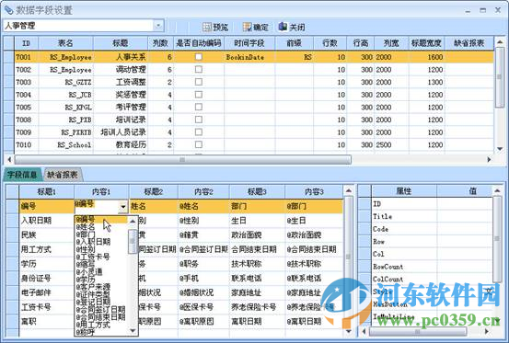The image size is (509, 343).
Task: Select the 7005 ID cell
Action: tap(27, 108)
